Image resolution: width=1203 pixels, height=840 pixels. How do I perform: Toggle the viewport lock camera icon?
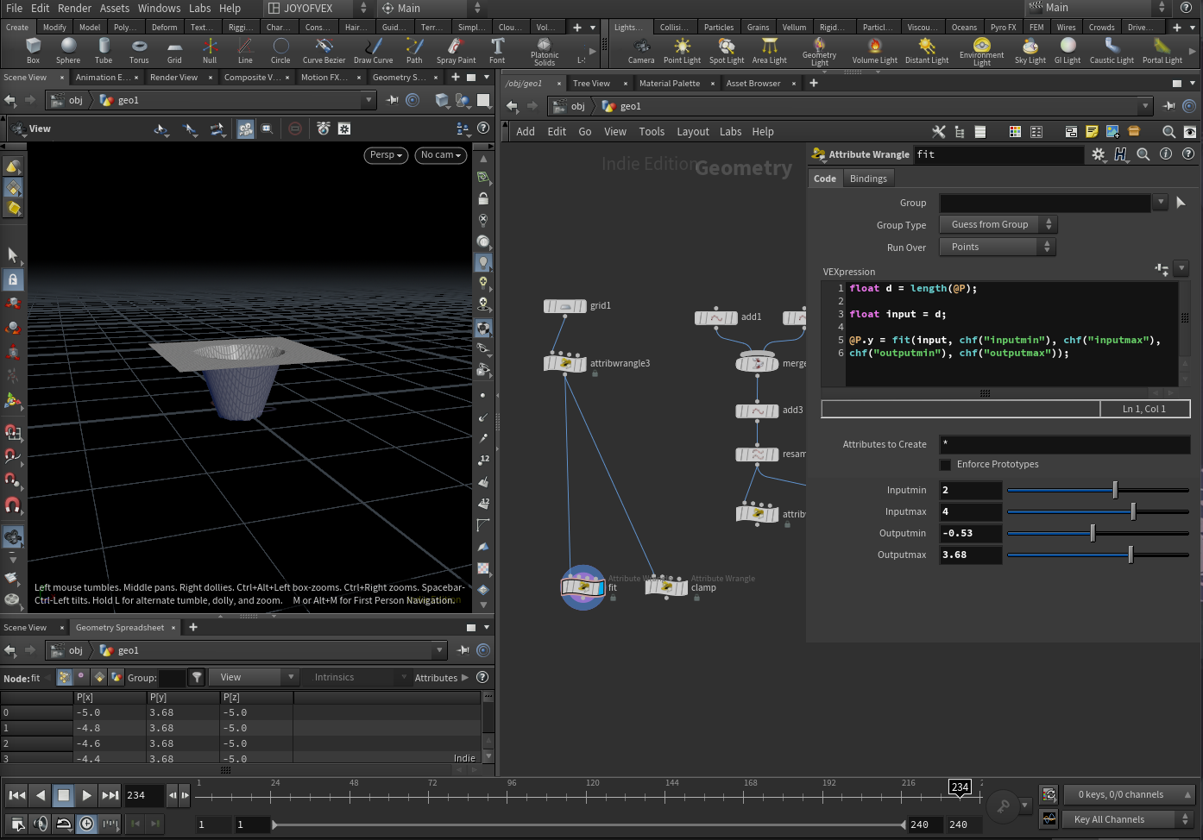(483, 198)
